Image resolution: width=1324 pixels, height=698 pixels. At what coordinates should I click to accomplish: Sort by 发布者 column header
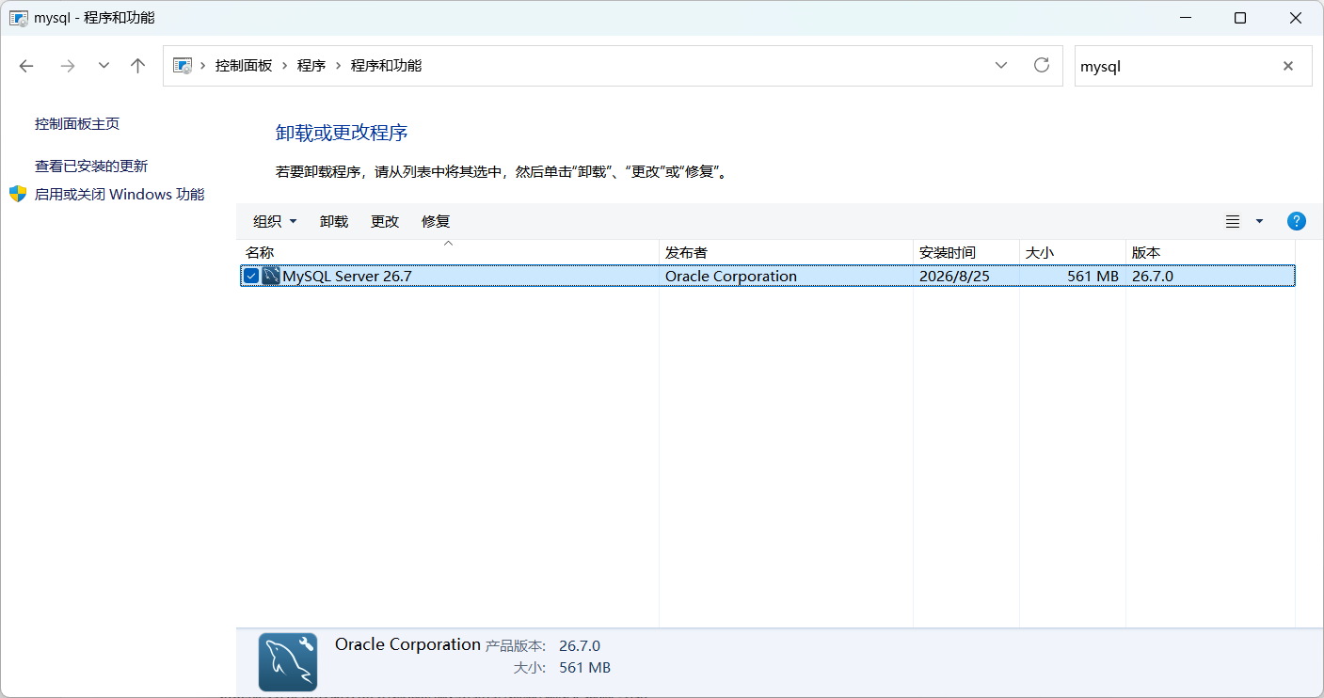pos(786,253)
